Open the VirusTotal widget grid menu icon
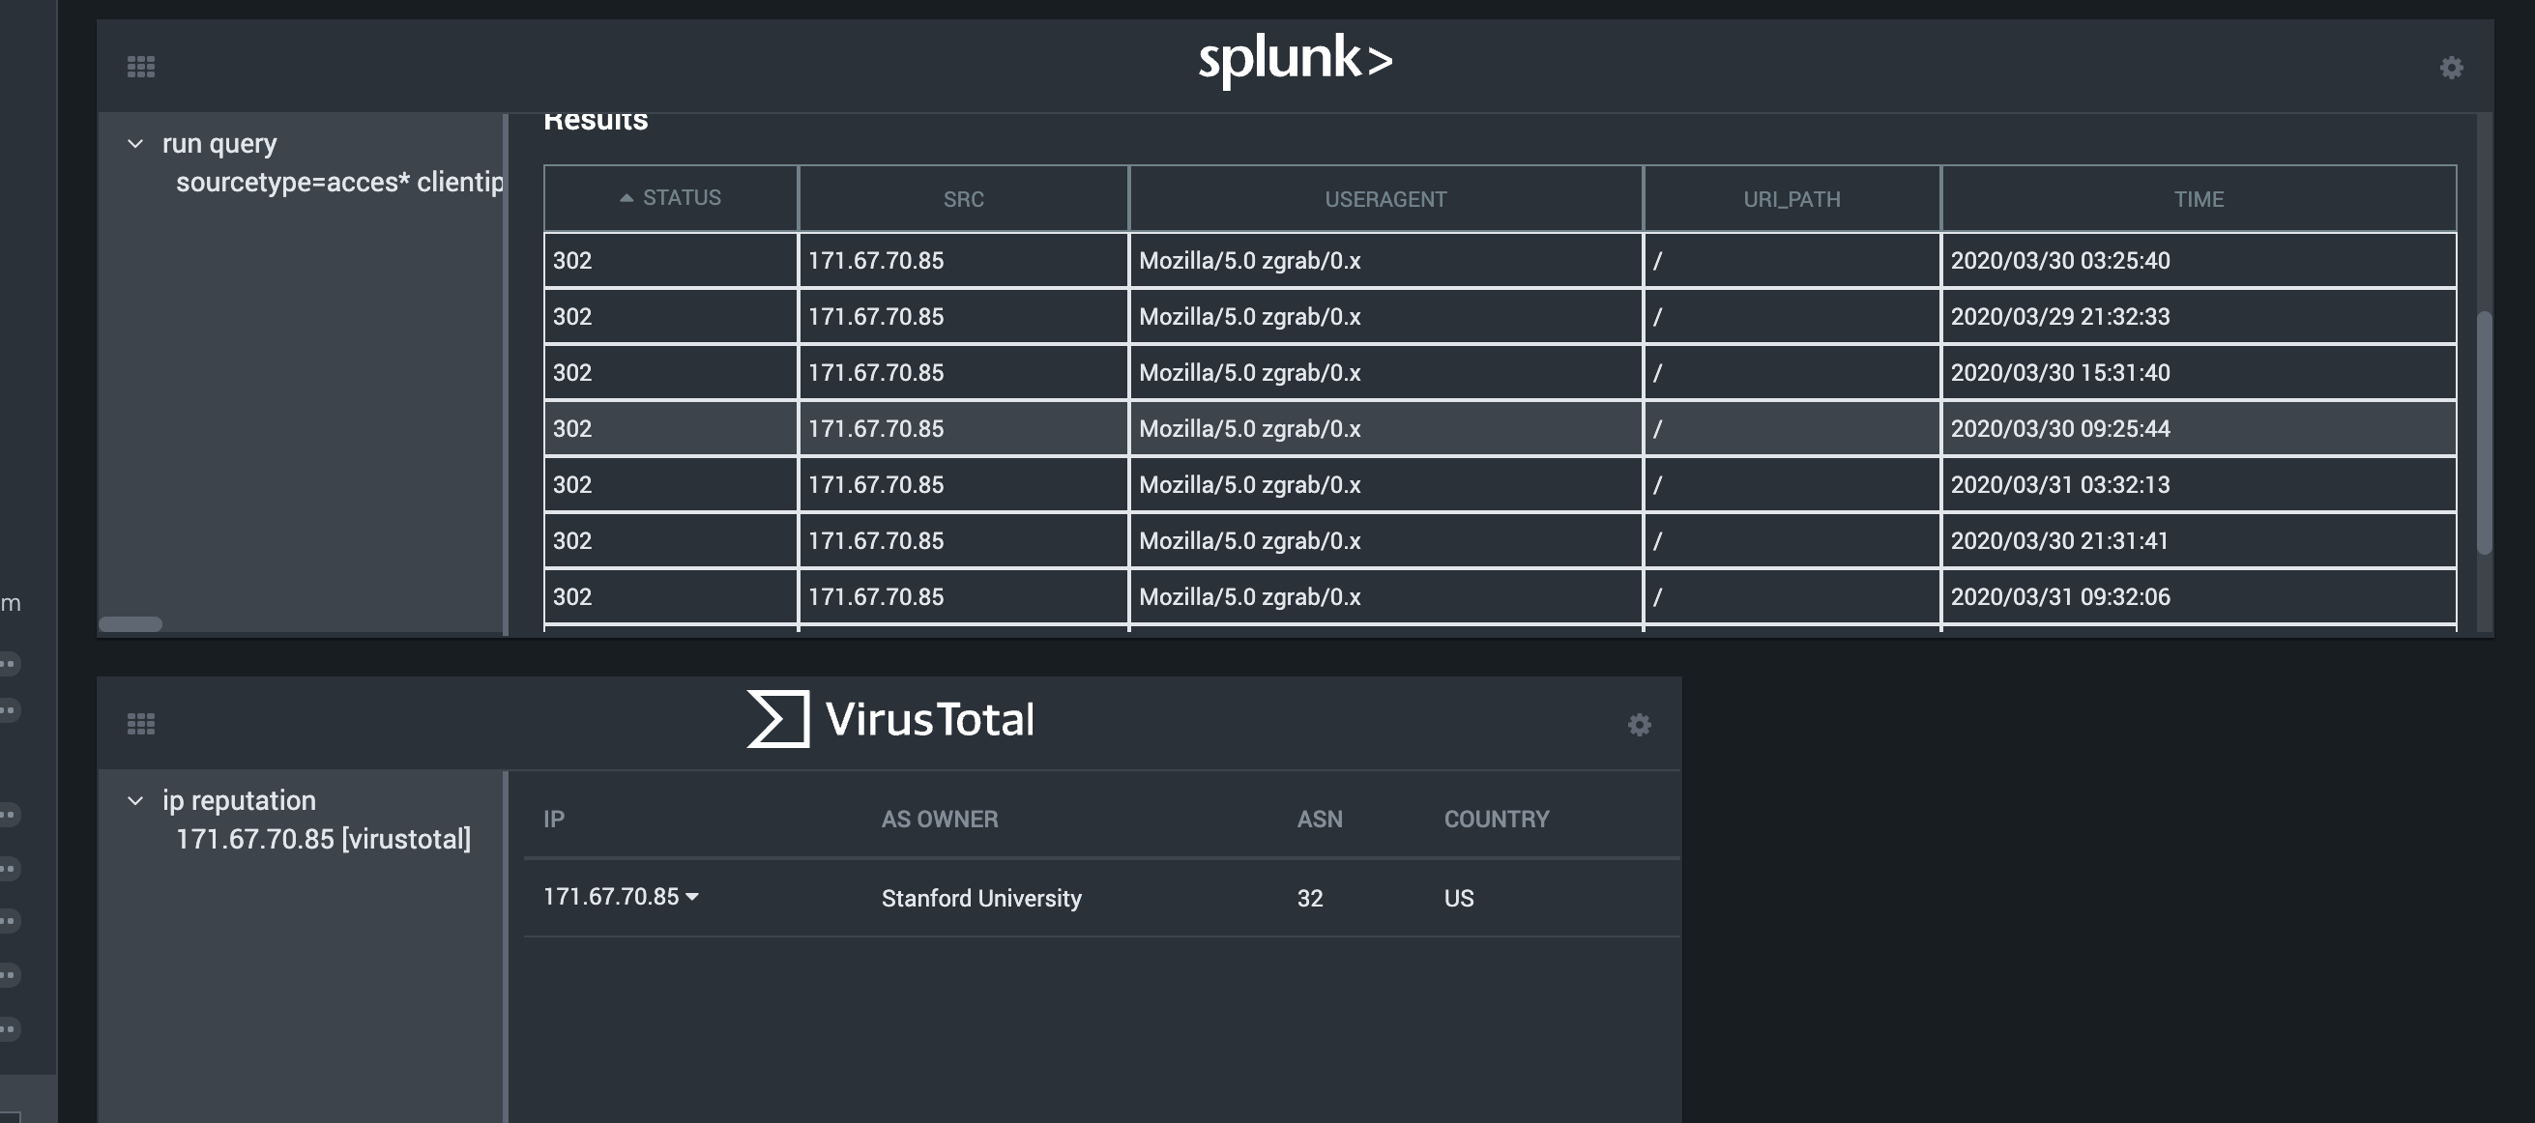This screenshot has height=1123, width=2535. point(141,724)
